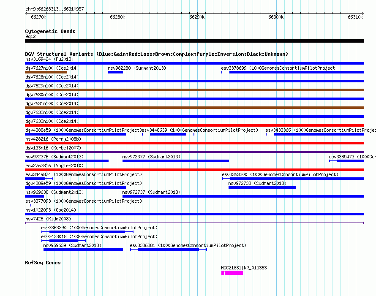Image resolution: width=376 pixels, height=296 pixels.
Task: Select the purple dgv133n16 inversion bar
Action: click(194, 152)
